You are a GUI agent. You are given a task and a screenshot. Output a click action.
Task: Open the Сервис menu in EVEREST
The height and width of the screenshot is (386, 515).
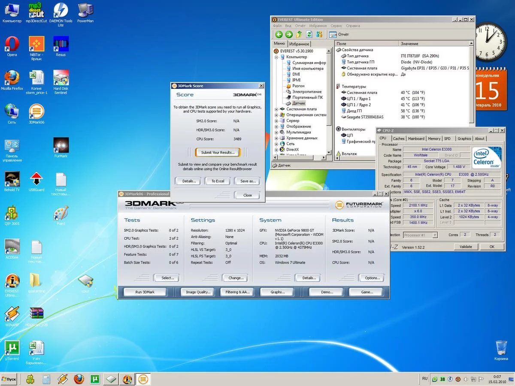(x=336, y=26)
